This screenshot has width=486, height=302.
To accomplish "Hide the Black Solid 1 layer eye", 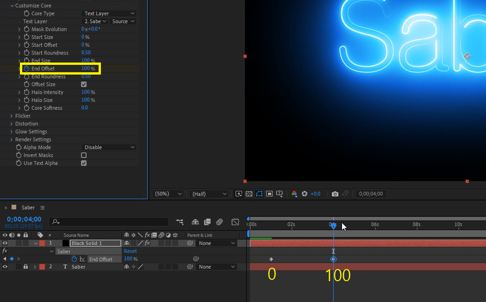I will (5, 243).
